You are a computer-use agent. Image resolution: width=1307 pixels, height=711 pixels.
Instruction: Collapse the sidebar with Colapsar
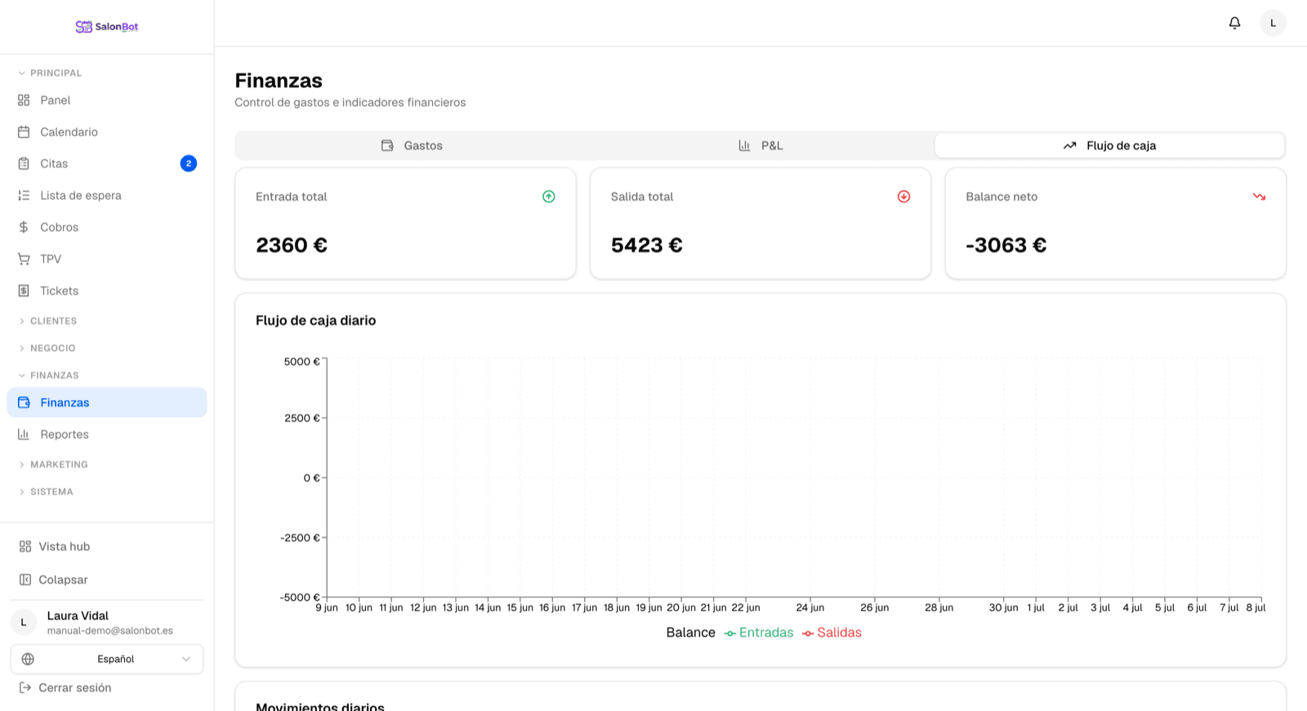point(107,580)
